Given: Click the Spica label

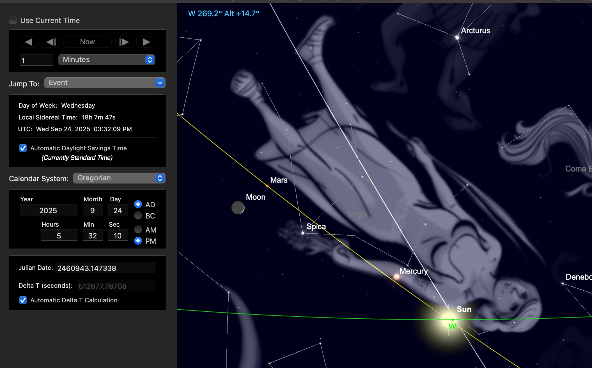Looking at the screenshot, I should coord(316,227).
